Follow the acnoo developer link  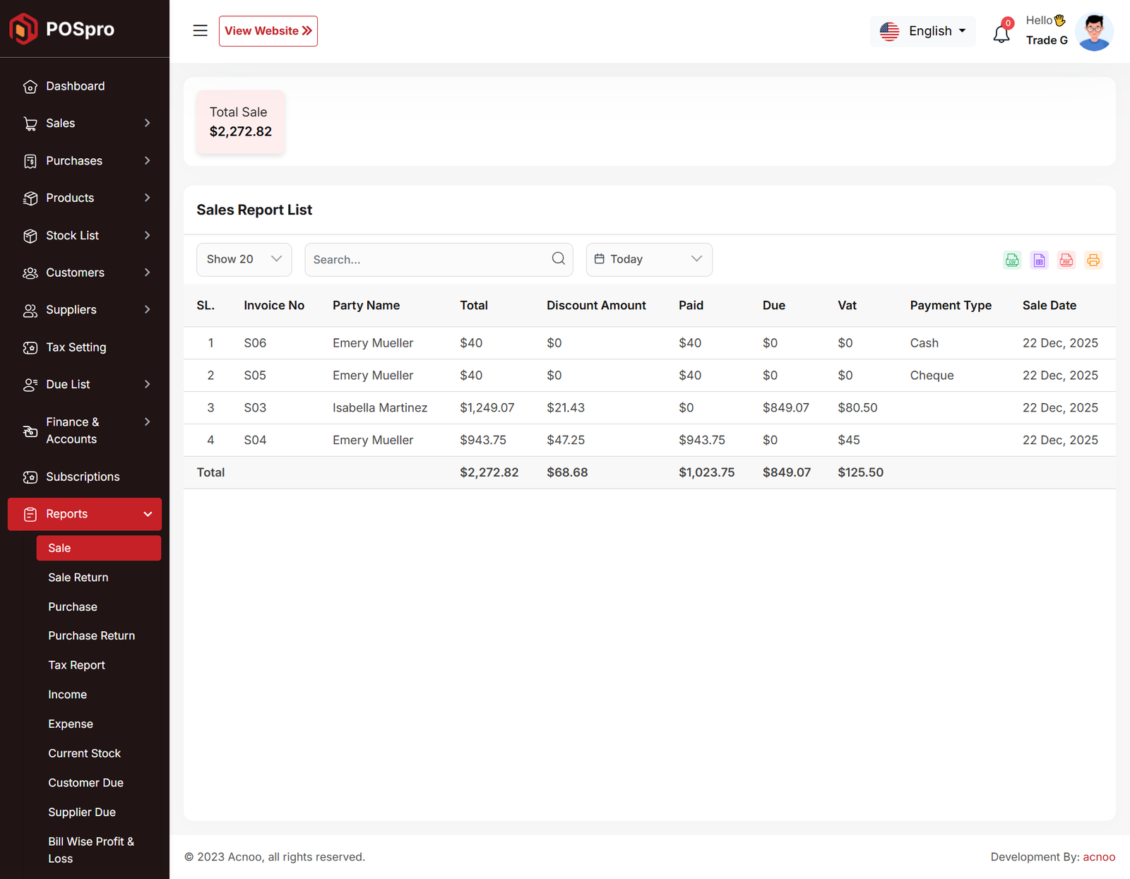point(1099,857)
